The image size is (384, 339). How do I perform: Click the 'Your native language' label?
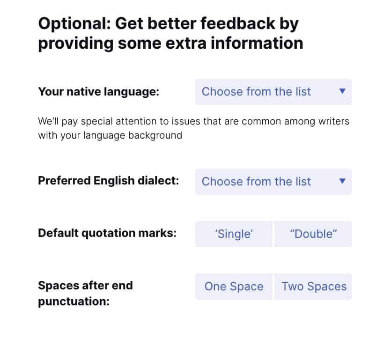[x=98, y=92]
